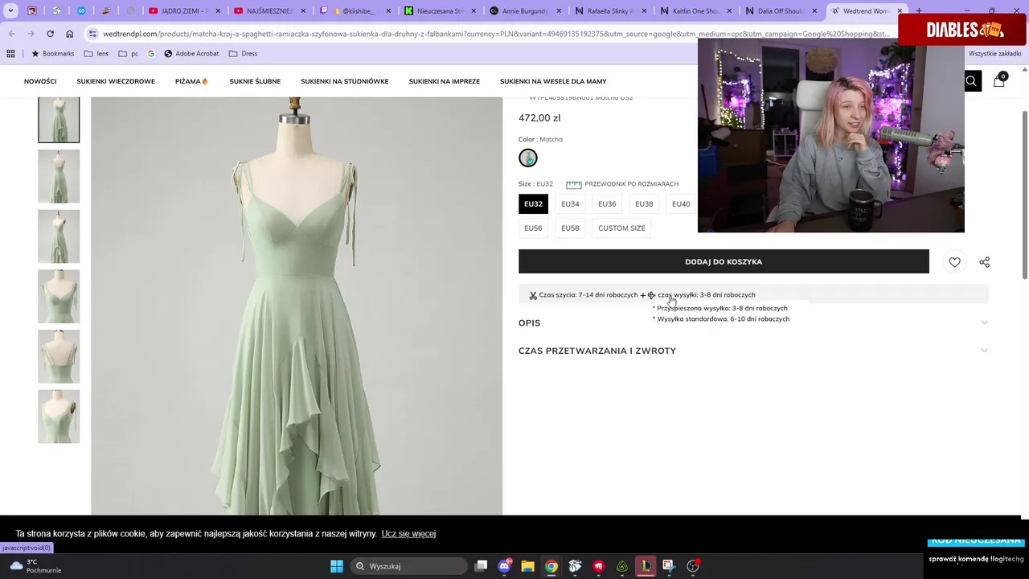
Task: Select size EU34
Action: (570, 204)
